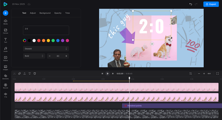This screenshot has width=222, height=120.
Task: Click the top-left resize handle of text box
Action: [x=133, y=11]
